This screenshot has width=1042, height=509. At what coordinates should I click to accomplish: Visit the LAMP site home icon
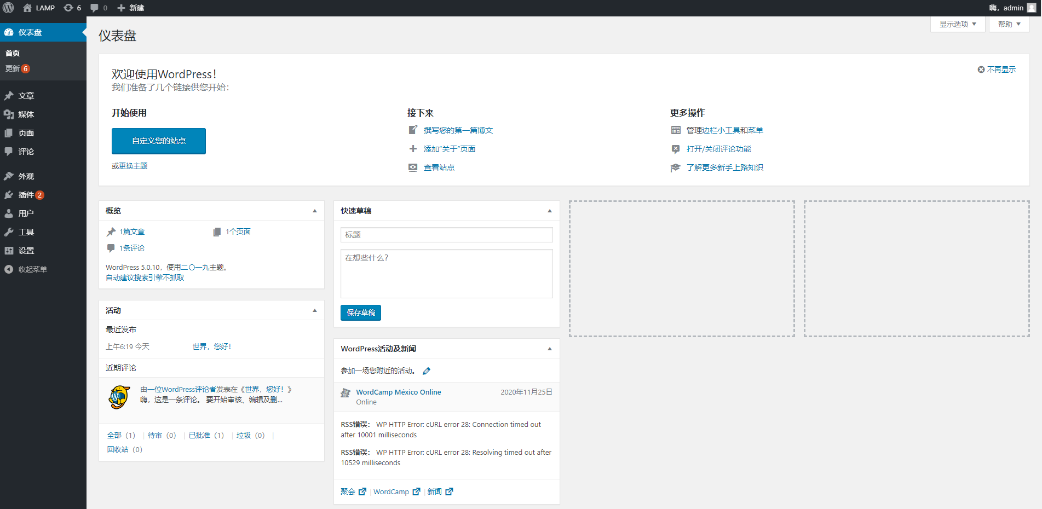pyautogui.click(x=27, y=8)
